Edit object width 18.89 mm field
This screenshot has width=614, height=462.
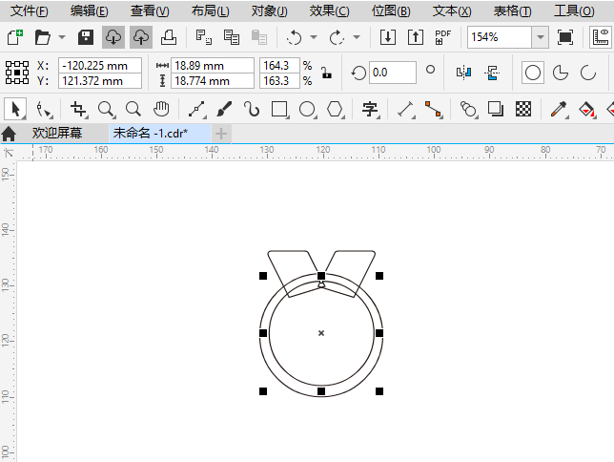pos(213,66)
